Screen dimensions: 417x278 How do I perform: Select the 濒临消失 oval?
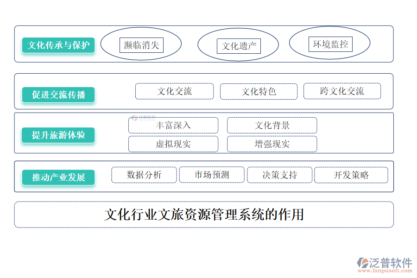click(x=141, y=45)
